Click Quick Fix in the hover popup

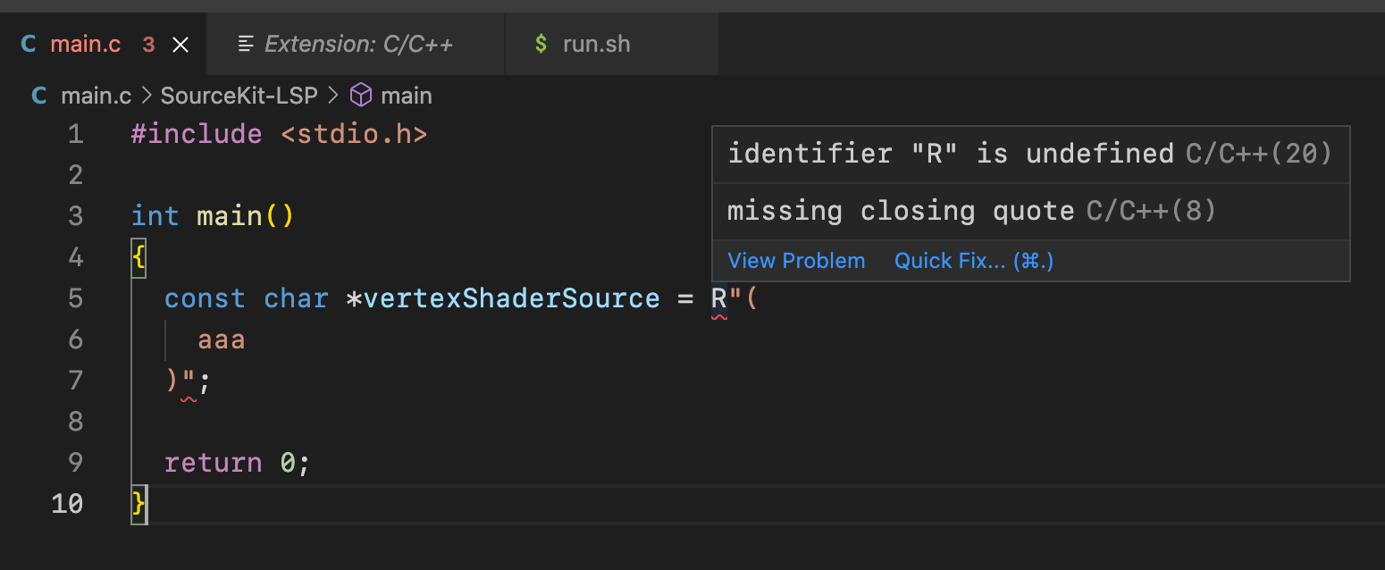click(x=974, y=261)
